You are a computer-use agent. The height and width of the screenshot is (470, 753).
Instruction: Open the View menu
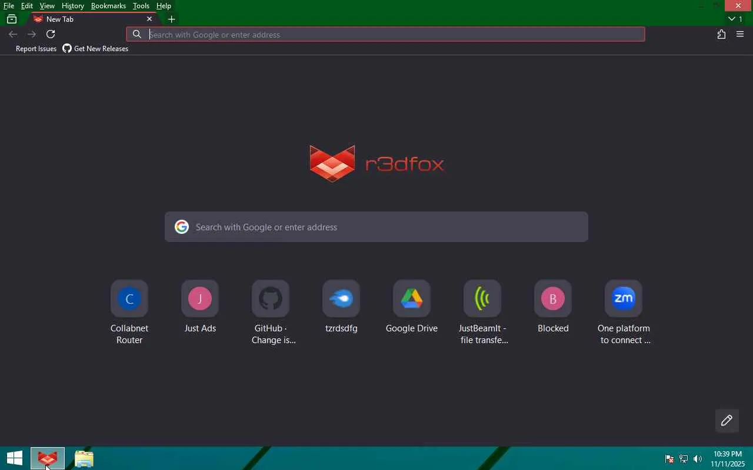pos(47,6)
